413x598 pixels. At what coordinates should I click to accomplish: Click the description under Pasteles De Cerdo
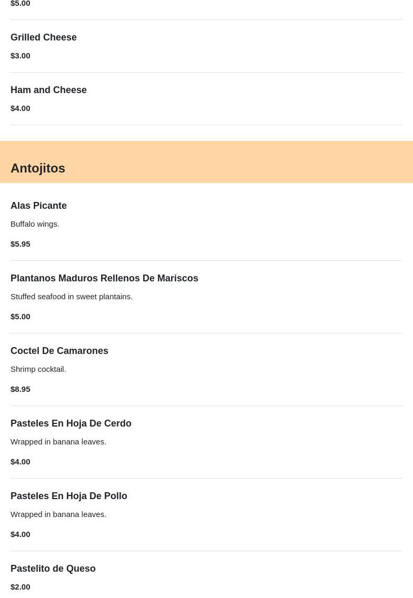coord(58,441)
